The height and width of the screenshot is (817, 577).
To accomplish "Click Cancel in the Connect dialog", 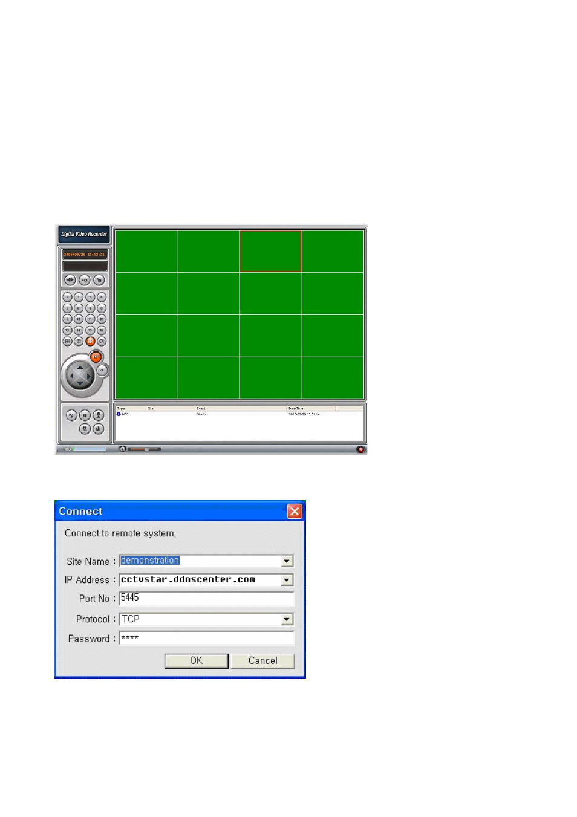I will 263,661.
